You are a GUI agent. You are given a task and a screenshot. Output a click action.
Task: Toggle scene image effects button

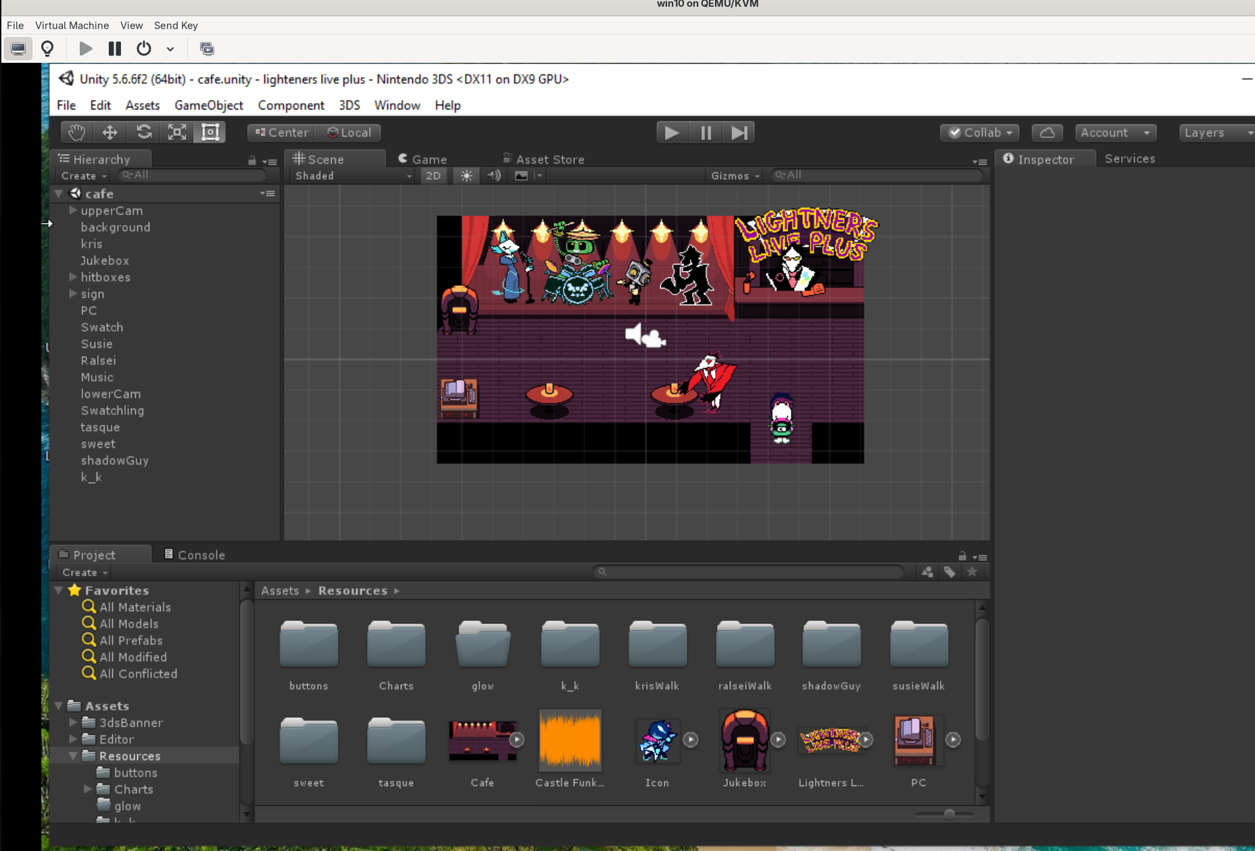click(522, 176)
